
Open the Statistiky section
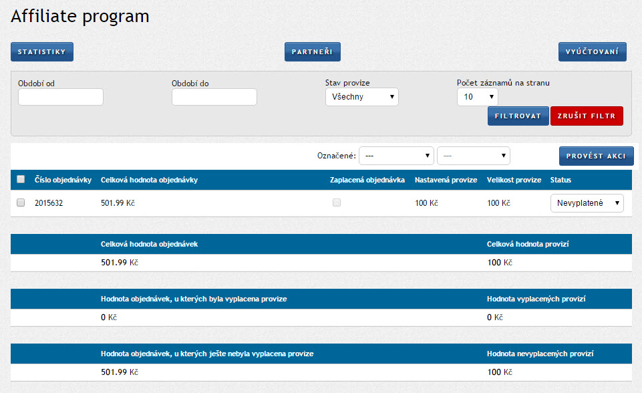(x=41, y=52)
